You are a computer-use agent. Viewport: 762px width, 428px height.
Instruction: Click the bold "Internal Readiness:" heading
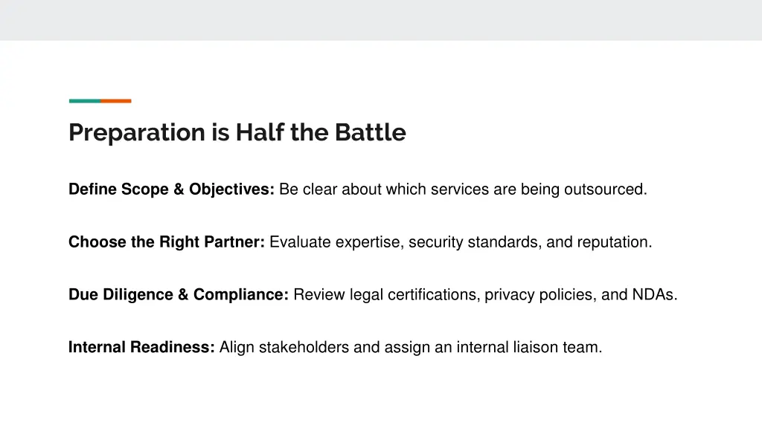point(141,347)
